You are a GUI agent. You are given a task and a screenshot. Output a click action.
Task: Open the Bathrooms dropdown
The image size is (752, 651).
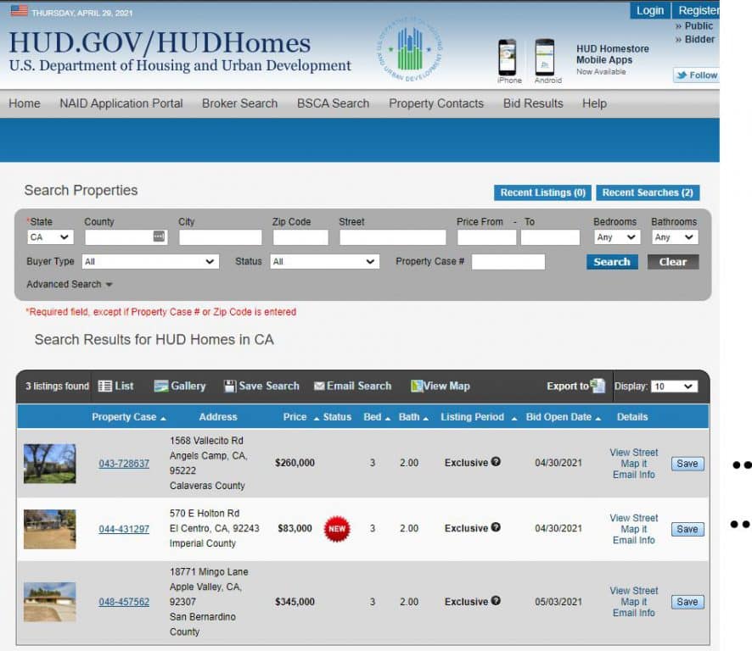point(674,237)
